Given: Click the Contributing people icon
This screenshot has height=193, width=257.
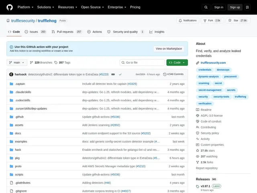Looking at the screenshot, I should (198, 127).
